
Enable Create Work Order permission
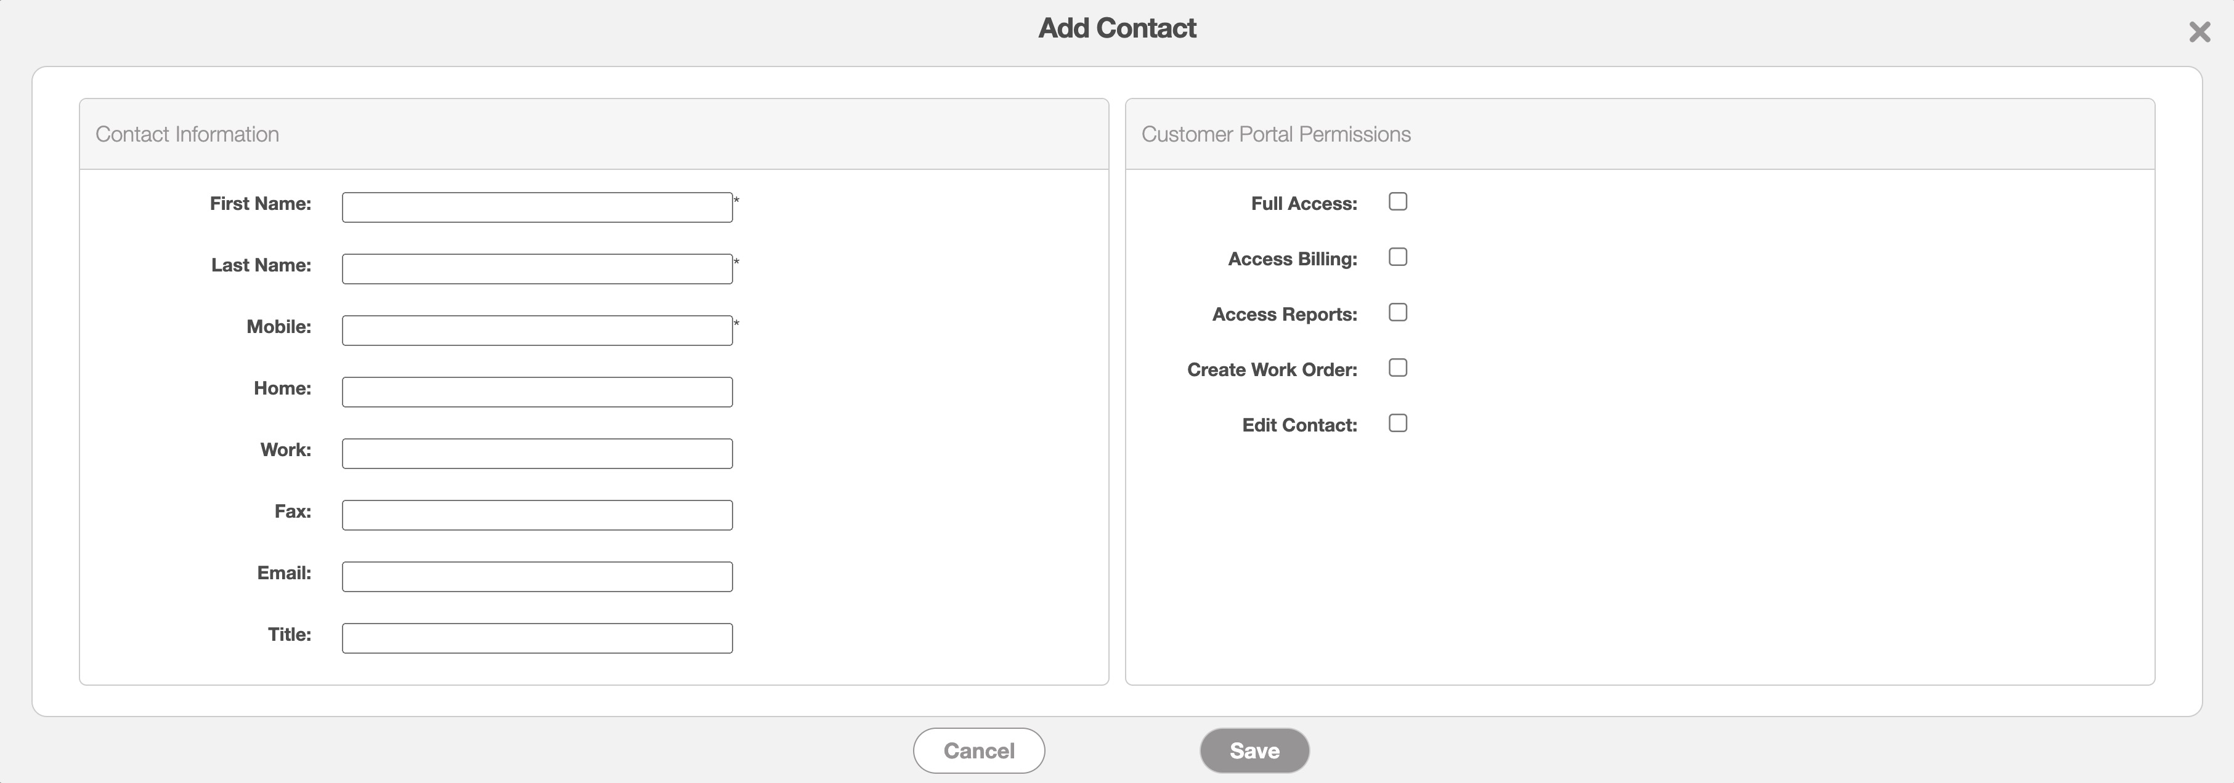[x=1398, y=368]
